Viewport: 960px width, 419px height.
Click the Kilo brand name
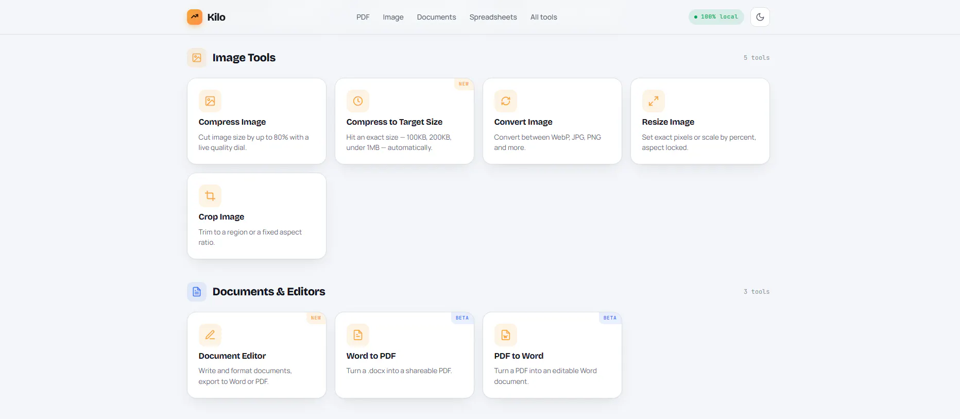(216, 17)
